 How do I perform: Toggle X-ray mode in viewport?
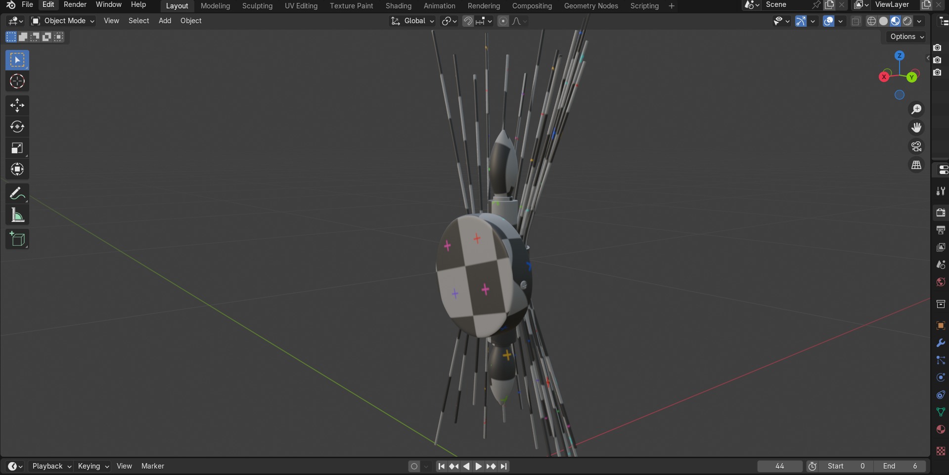tap(856, 21)
